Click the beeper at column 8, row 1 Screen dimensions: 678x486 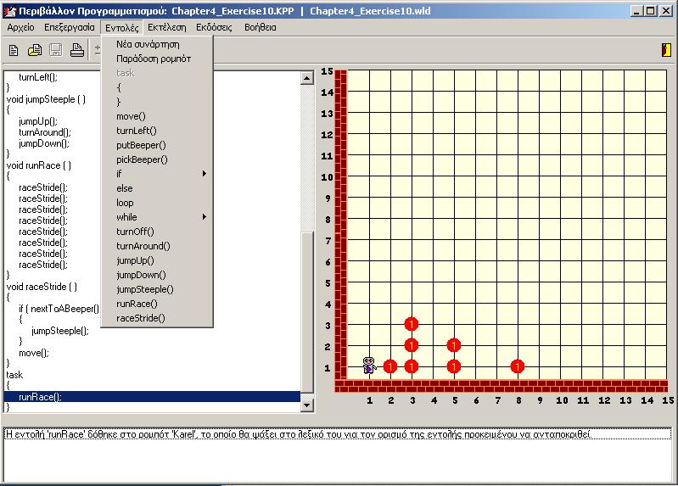[x=517, y=366]
